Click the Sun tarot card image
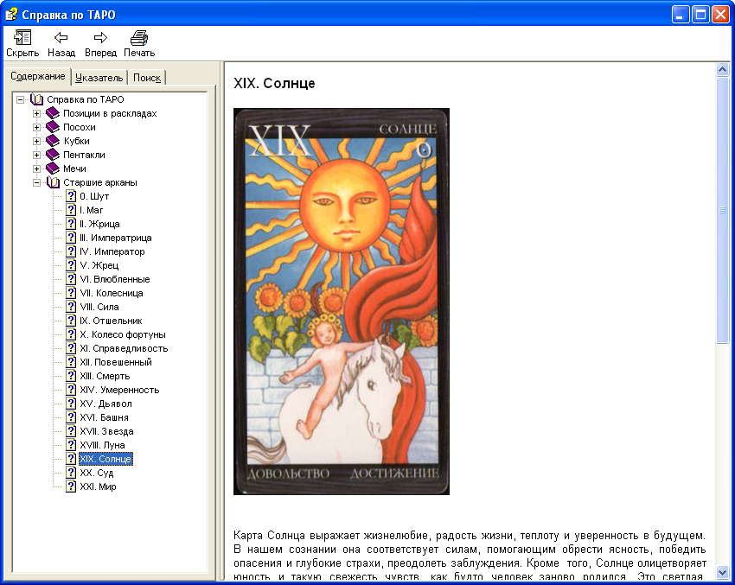The height and width of the screenshot is (585, 735). [342, 301]
